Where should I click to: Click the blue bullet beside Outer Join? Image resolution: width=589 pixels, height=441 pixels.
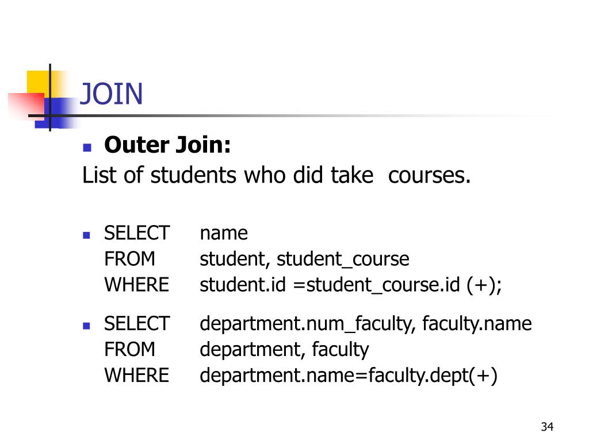87,147
